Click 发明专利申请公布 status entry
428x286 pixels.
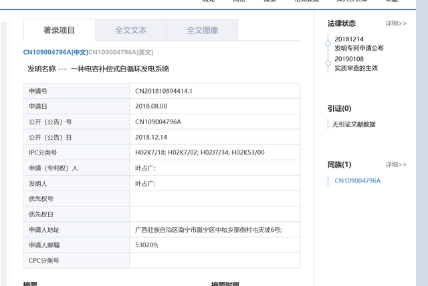click(359, 48)
